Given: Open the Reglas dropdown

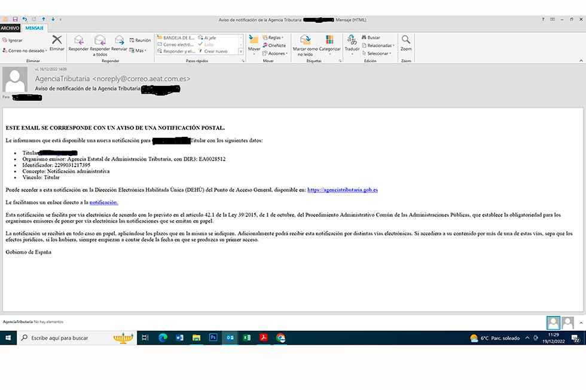Looking at the screenshot, I should point(273,38).
